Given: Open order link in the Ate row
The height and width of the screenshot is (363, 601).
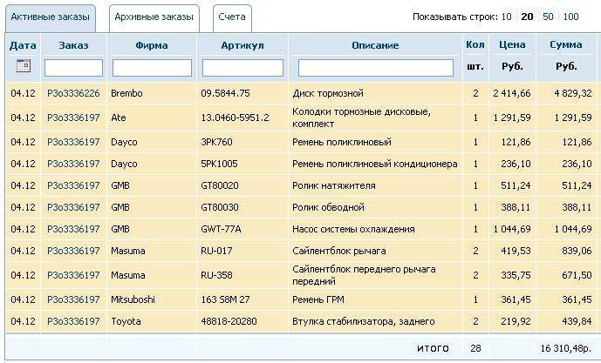Looking at the screenshot, I should point(73,118).
